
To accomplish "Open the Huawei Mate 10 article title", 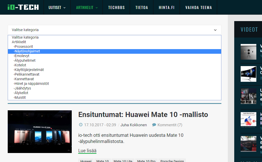I will pos(143,115).
